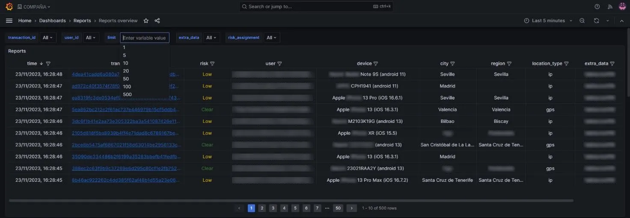This screenshot has width=630, height=218.
Task: Select limit value 50 in dropdown
Action: tap(145, 78)
